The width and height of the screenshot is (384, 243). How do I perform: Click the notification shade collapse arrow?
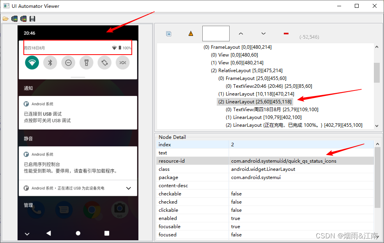coord(27,233)
